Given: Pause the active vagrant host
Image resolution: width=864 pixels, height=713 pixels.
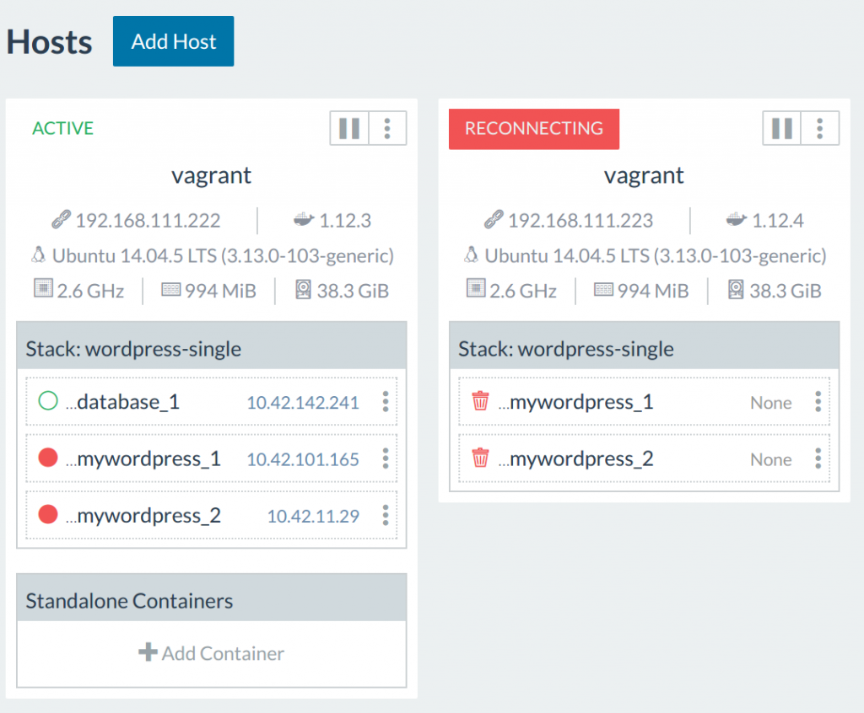Looking at the screenshot, I should click(349, 128).
